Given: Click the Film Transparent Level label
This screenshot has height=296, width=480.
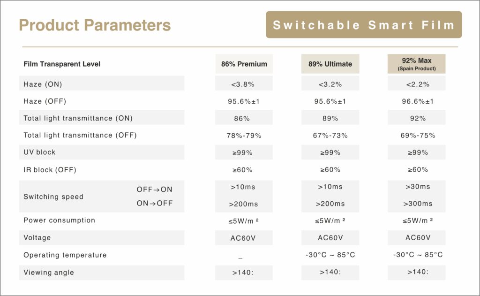Looking at the screenshot, I should 62,64.
